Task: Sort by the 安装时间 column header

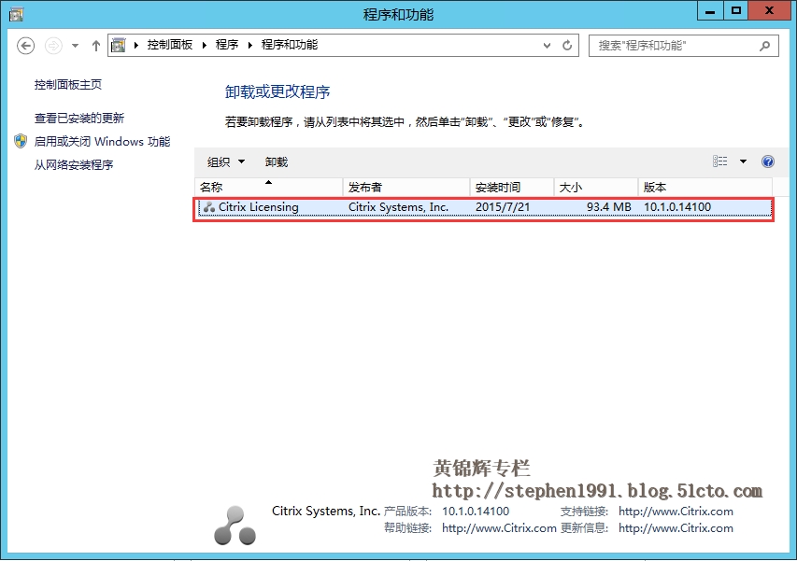Action: 512,188
